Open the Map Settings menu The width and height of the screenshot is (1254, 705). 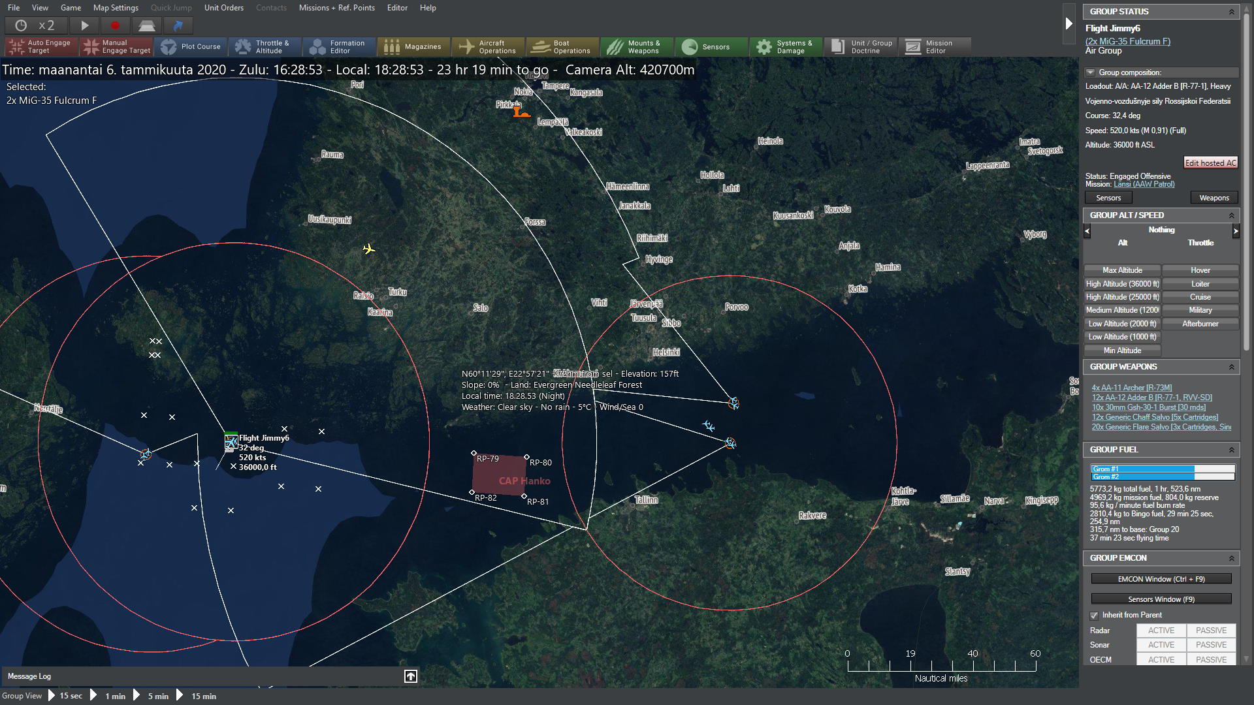pos(116,8)
